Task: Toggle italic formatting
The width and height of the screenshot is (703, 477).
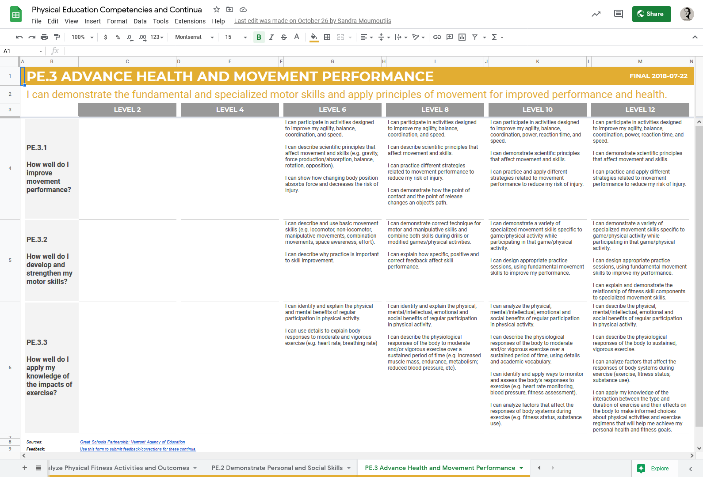Action: [271, 37]
